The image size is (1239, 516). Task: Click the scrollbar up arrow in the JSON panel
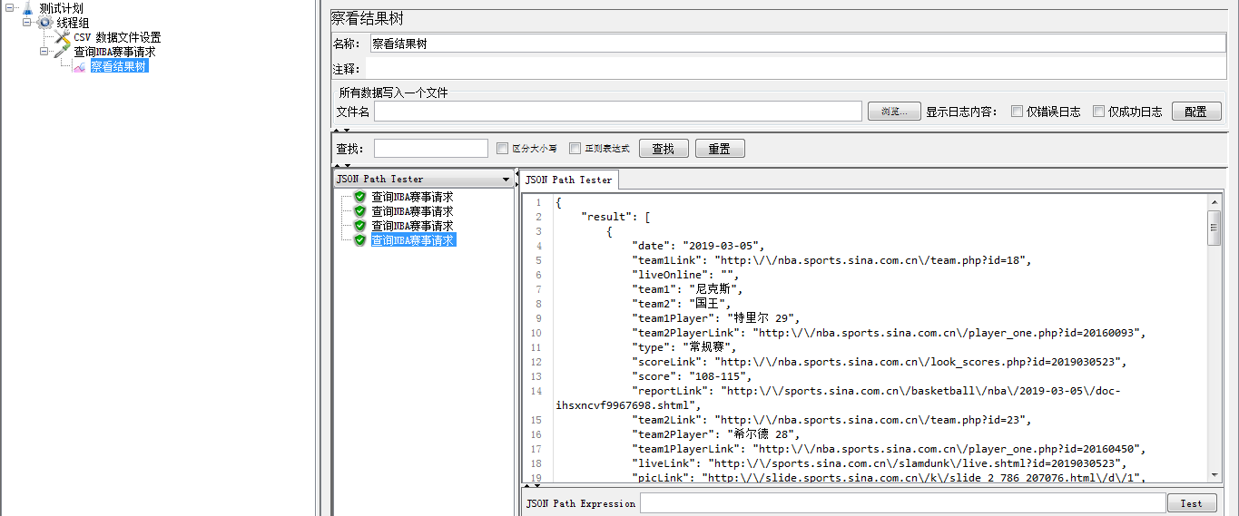1214,203
